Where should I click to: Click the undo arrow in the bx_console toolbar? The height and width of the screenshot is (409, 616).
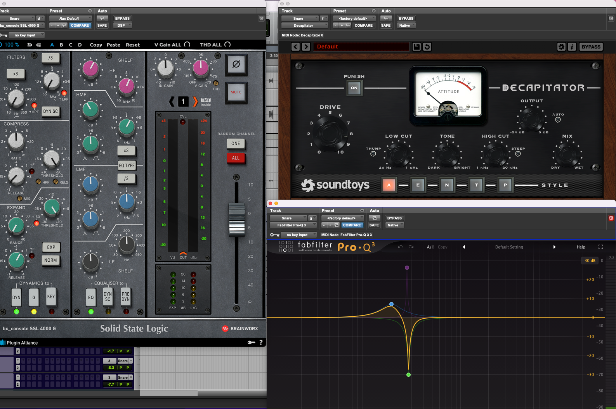29,45
